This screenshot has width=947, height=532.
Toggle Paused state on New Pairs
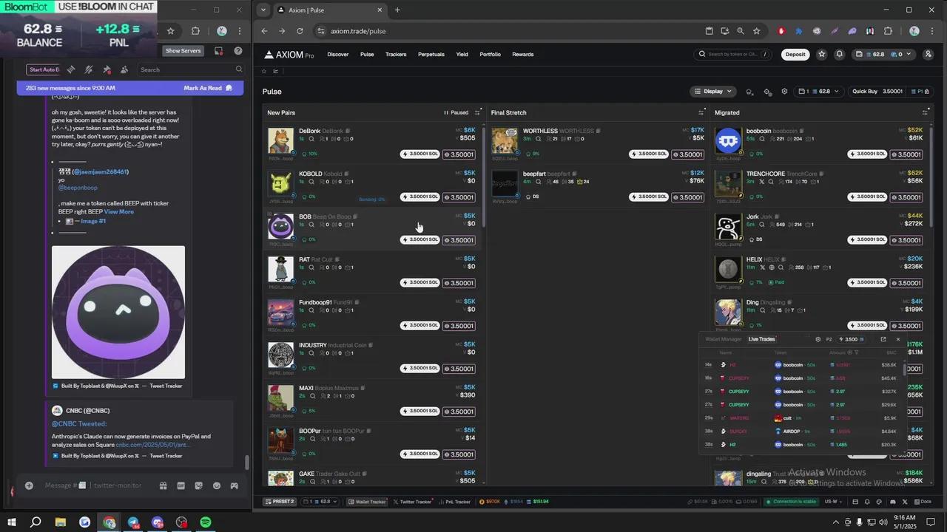point(456,112)
